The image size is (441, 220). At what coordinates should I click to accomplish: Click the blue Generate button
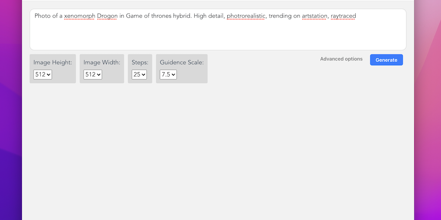(386, 60)
